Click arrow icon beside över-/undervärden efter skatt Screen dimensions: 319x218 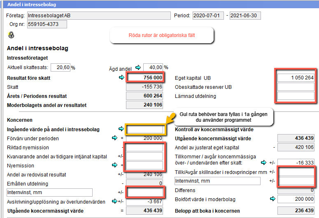point(264,162)
